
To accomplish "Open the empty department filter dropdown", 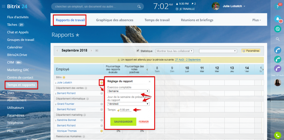I will [x=218, y=51].
